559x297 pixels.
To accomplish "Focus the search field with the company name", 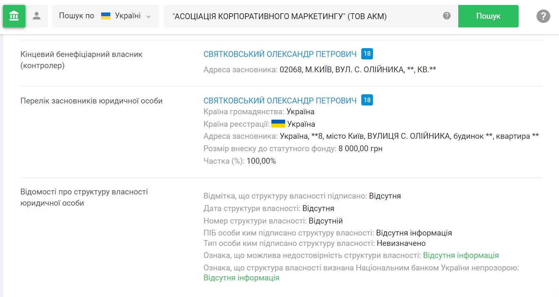I will pos(300,16).
